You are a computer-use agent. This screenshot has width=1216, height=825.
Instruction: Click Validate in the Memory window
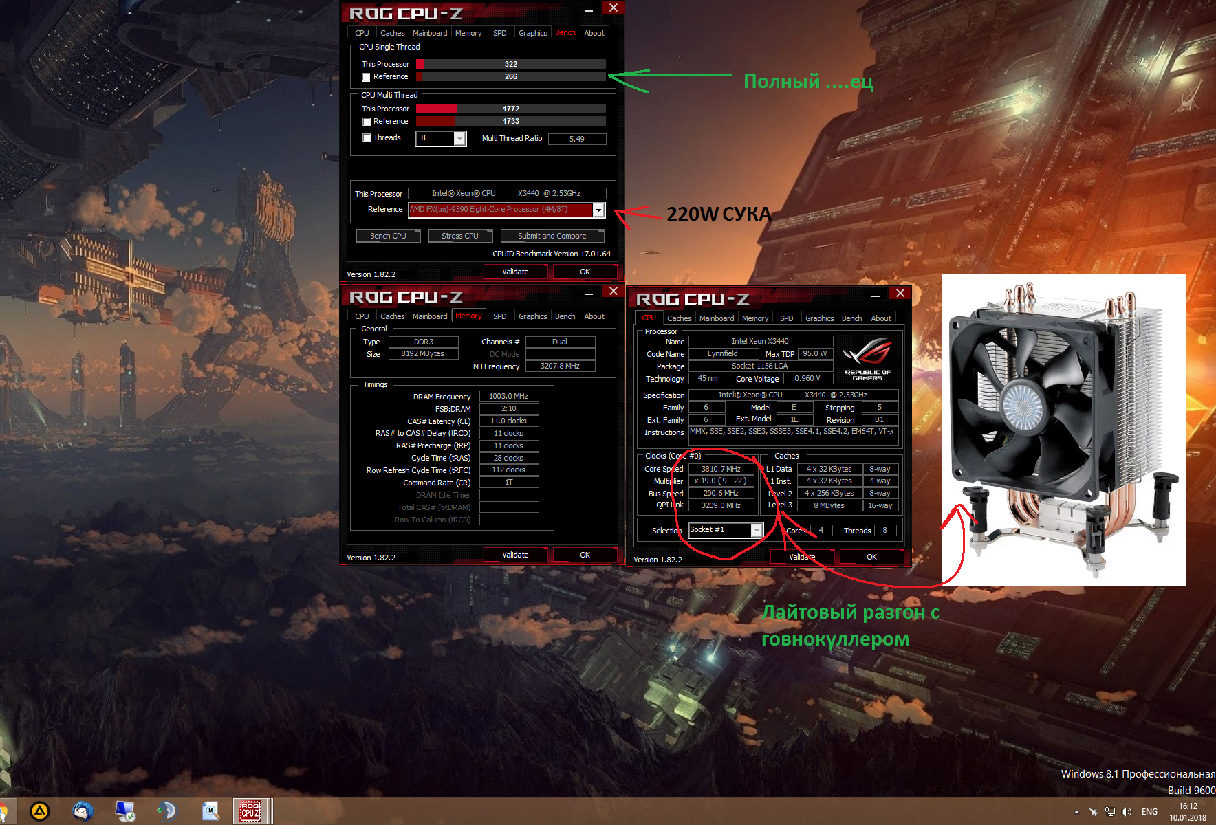[x=515, y=555]
